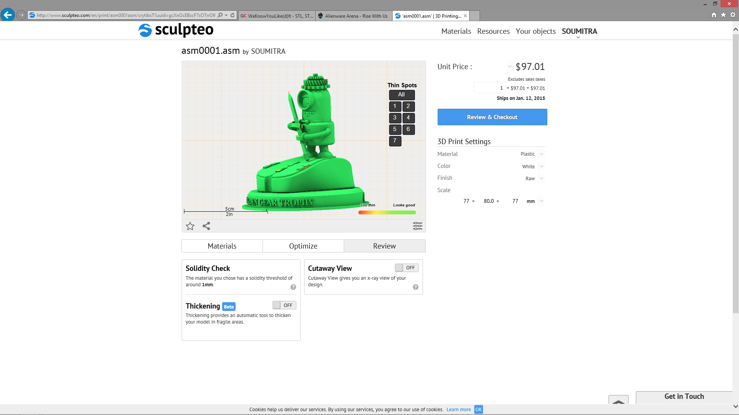Screen dimensions: 739x415
Task: Close the 'asm0001.asm' browser tab
Action: [465, 16]
